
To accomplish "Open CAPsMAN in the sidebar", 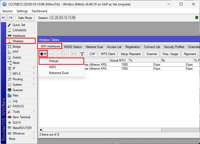I will coord(22,30).
